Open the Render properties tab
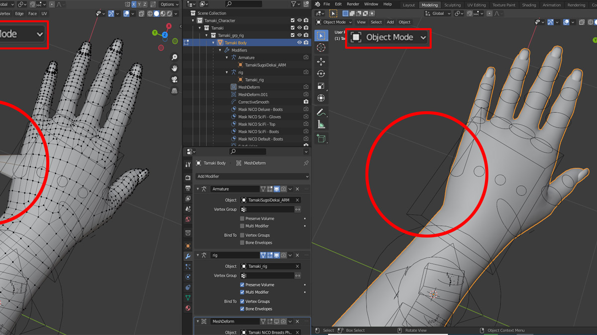Image resolution: width=597 pixels, height=335 pixels. point(188,178)
